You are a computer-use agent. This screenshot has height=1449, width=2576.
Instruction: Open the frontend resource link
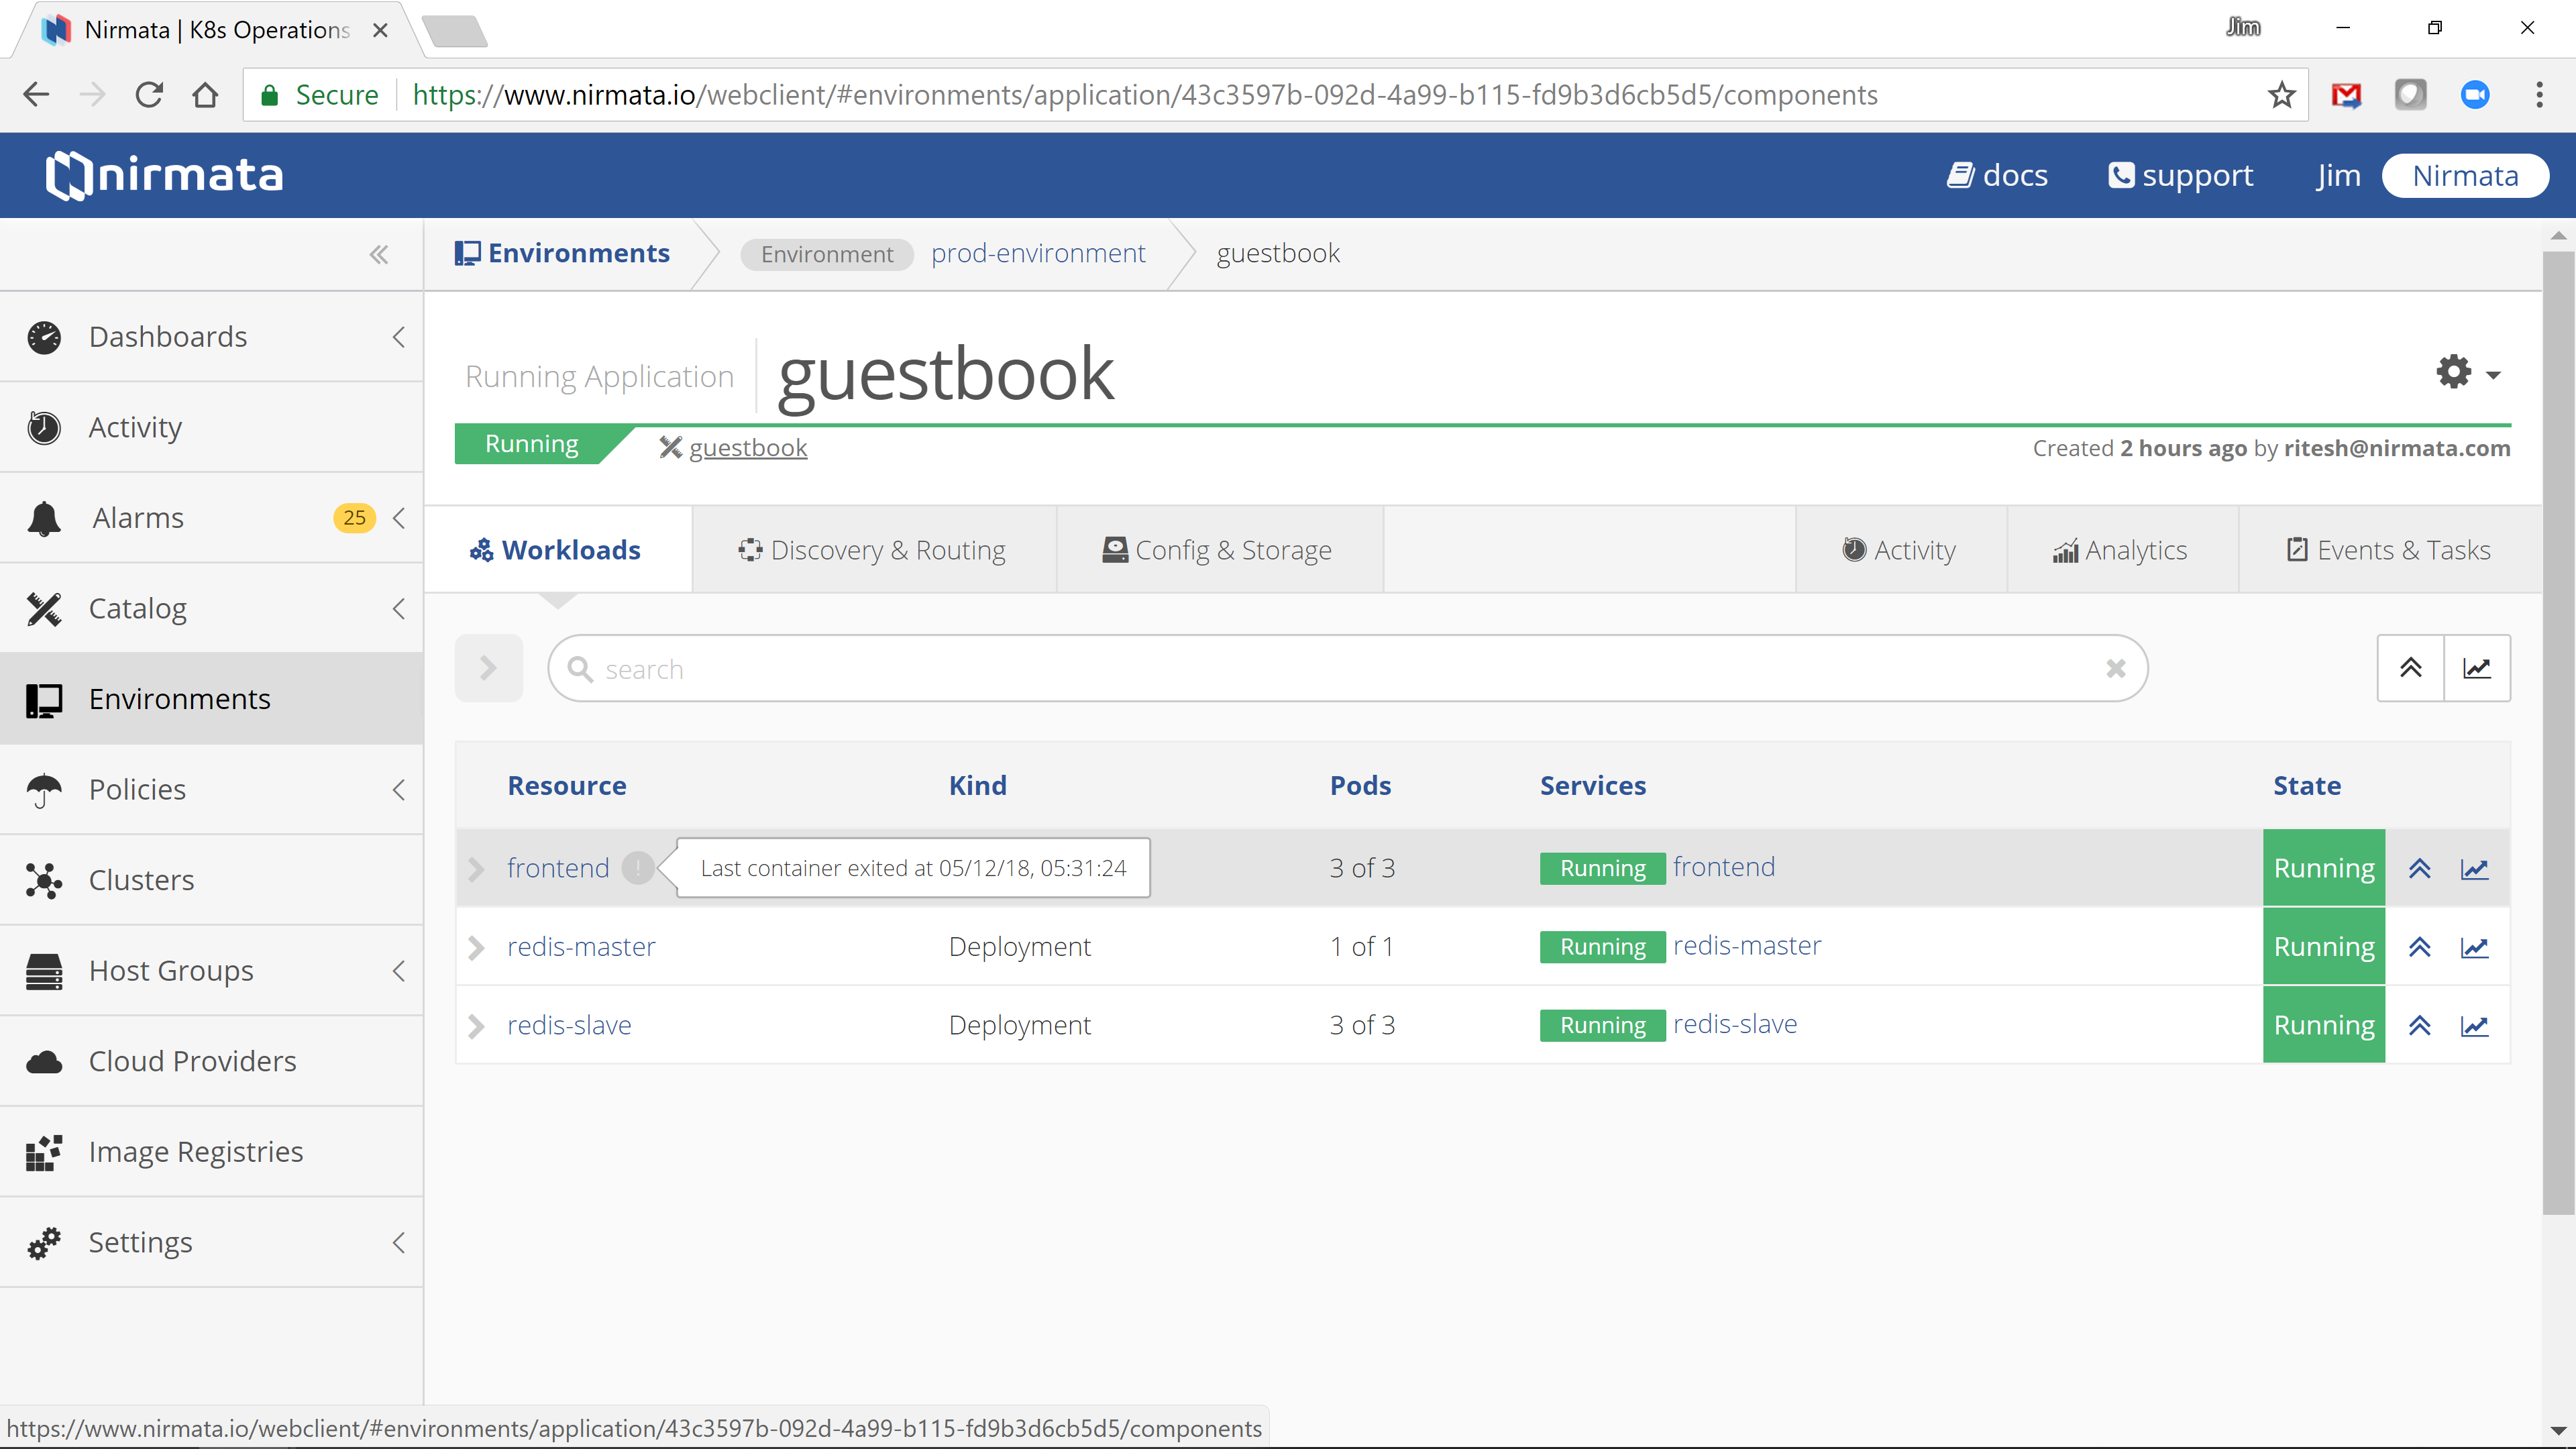coord(558,868)
